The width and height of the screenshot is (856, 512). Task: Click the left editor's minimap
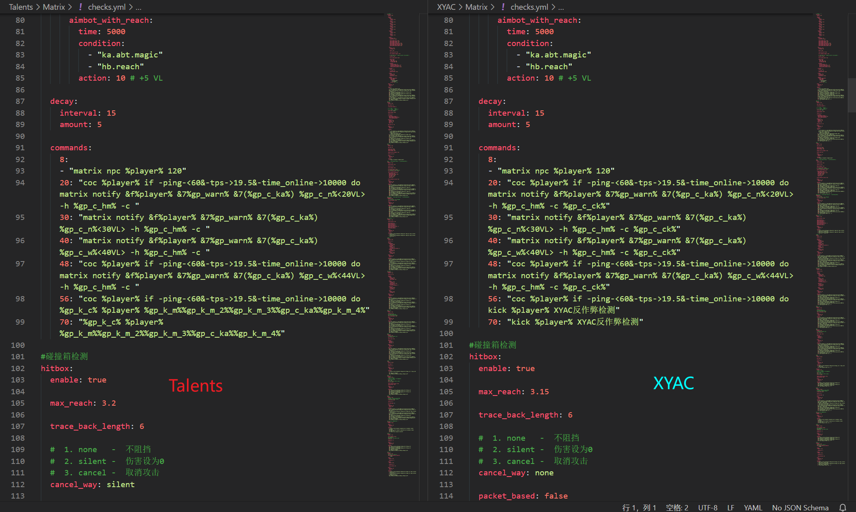402,244
